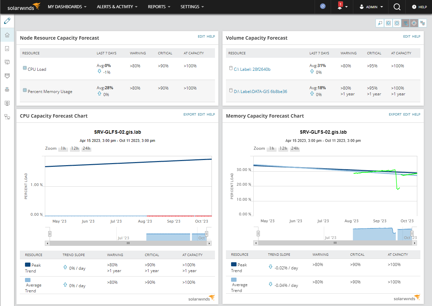Click CPU chart scrollbar right arrow
This screenshot has width=432, height=306.
(x=209, y=243)
